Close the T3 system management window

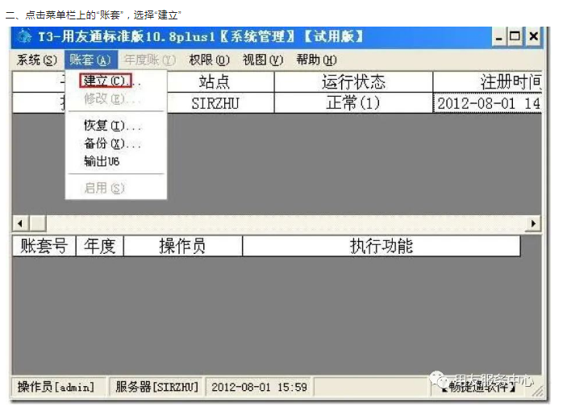click(533, 36)
